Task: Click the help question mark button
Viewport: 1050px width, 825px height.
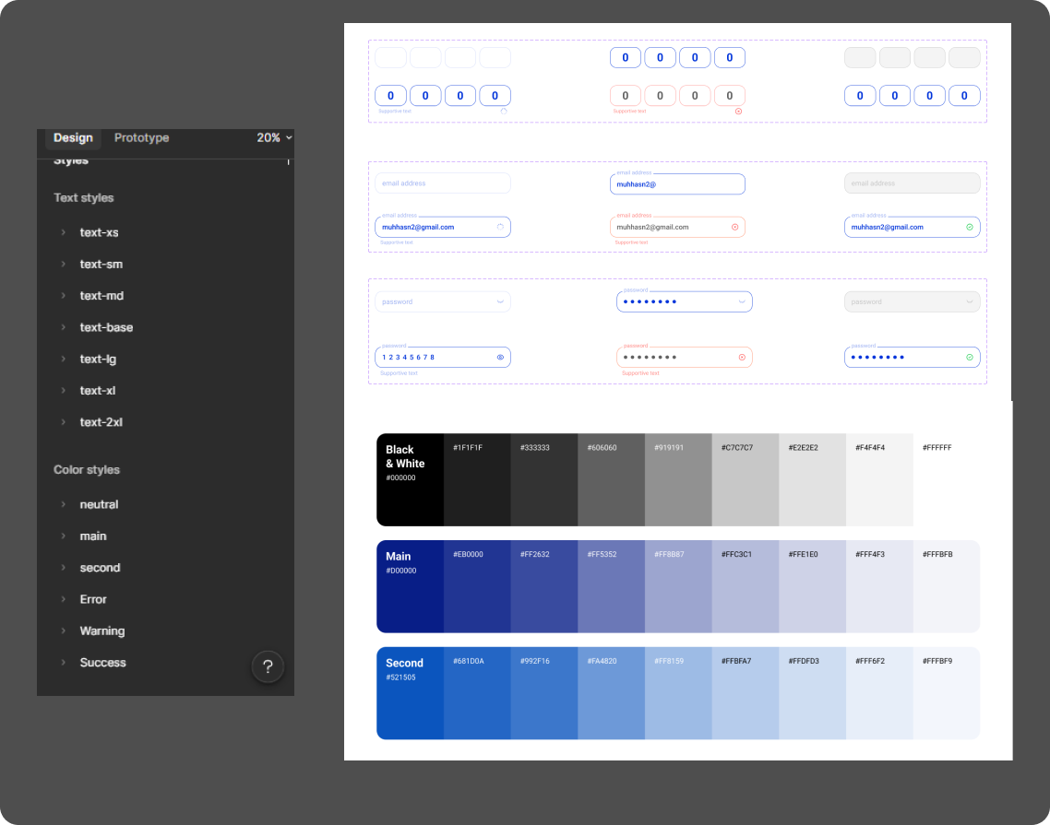Action: point(268,666)
